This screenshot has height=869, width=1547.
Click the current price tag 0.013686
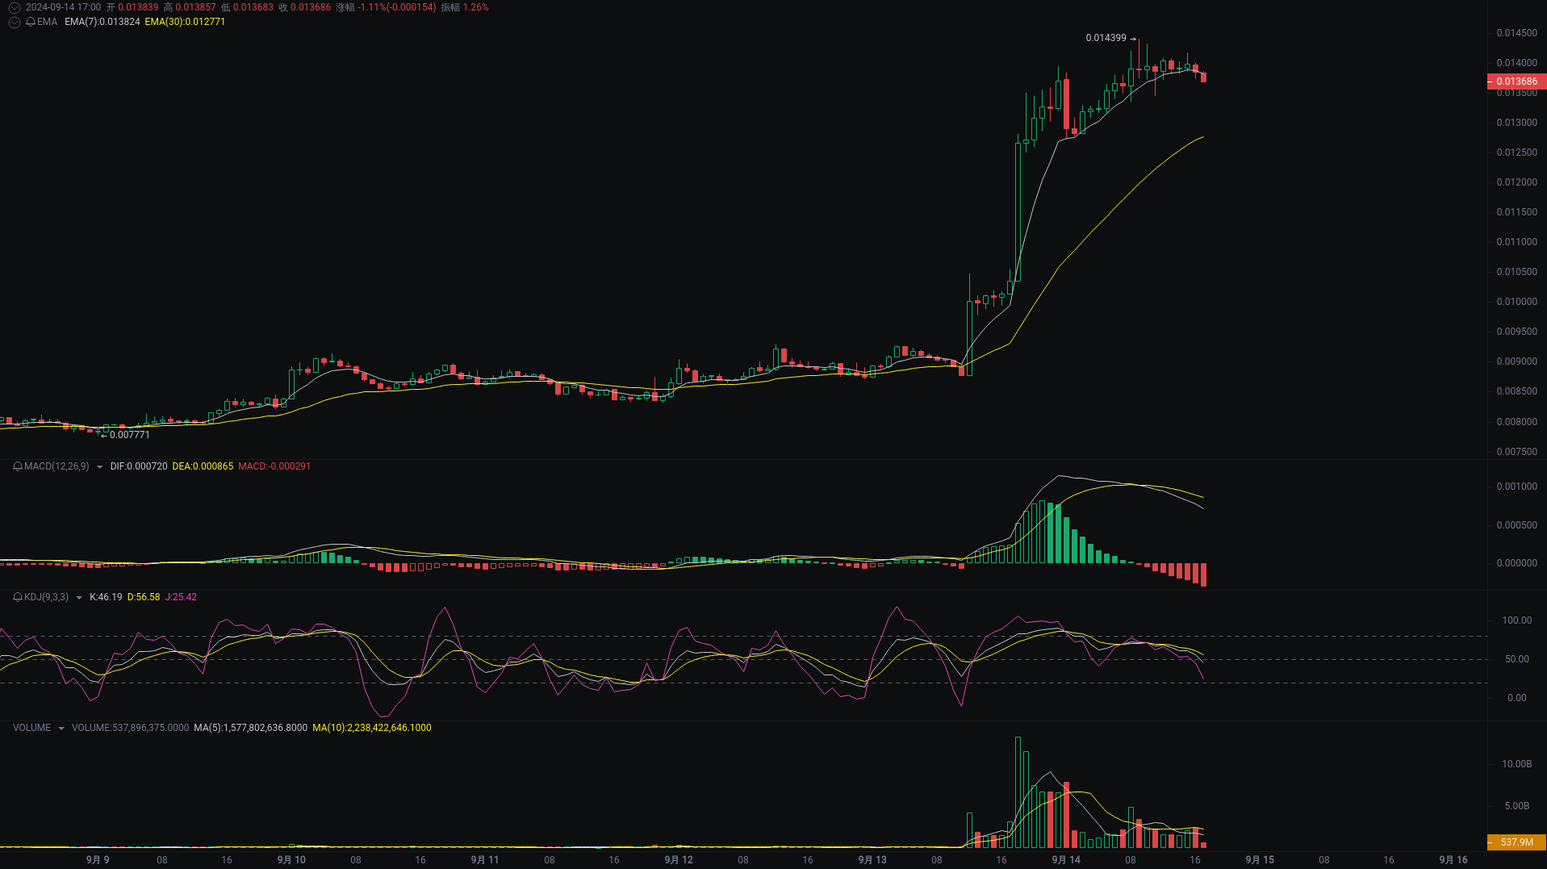1516,81
